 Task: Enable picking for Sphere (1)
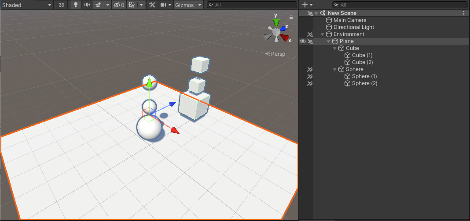tap(310, 76)
